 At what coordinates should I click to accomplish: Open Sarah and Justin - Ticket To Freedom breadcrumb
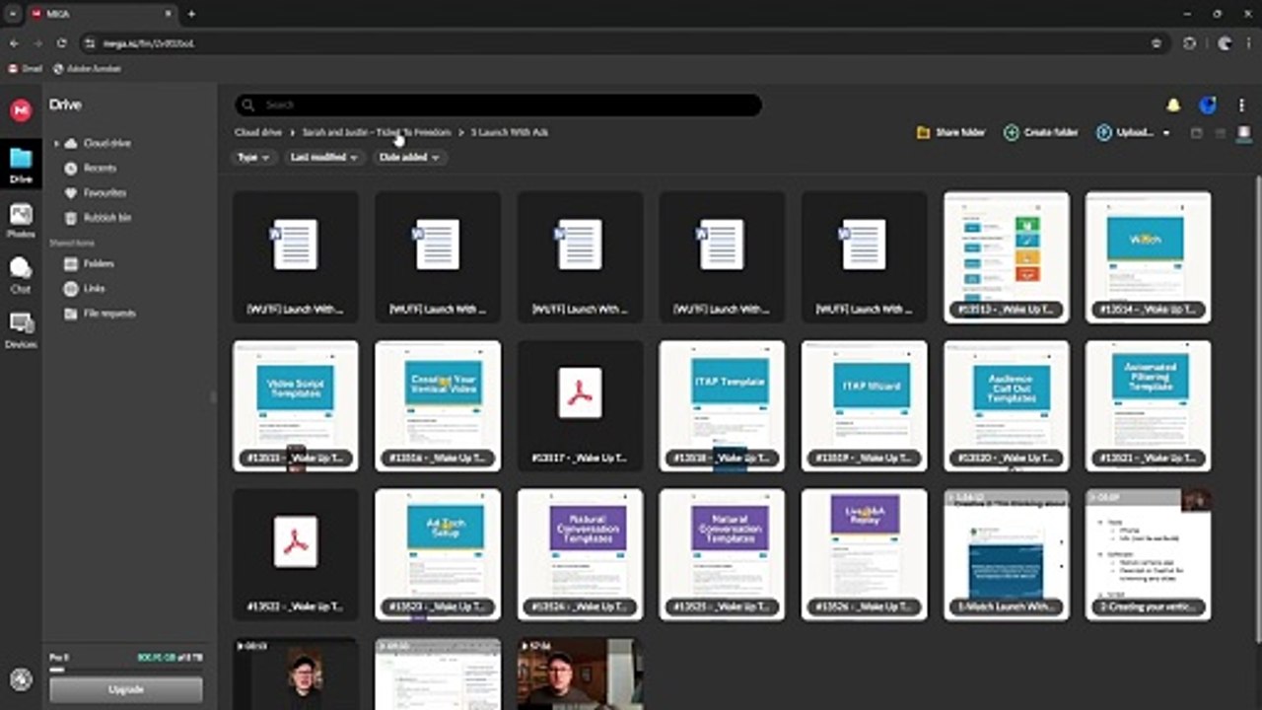coord(377,132)
